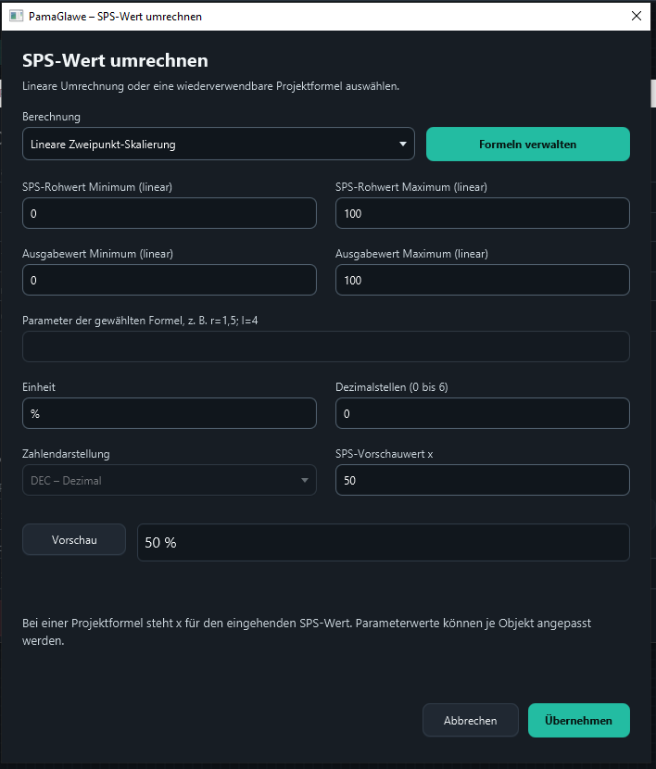Click the Zahlendarstellung label
The image size is (656, 769).
click(x=66, y=454)
